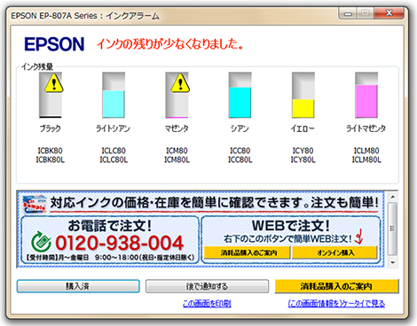Click the 後で通知する button

(x=207, y=286)
